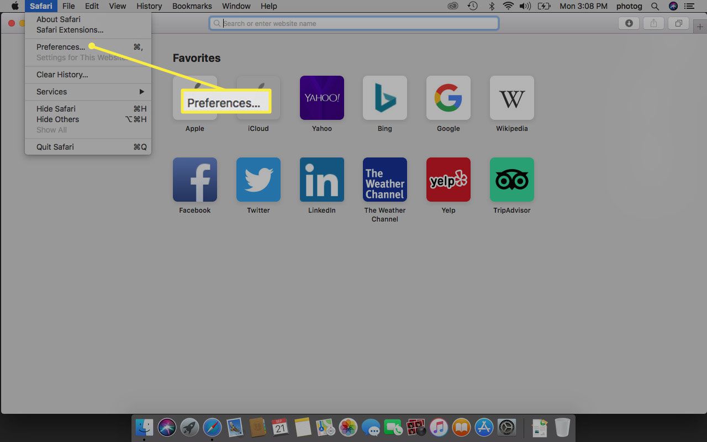Open App Store from the Dock

click(x=484, y=427)
